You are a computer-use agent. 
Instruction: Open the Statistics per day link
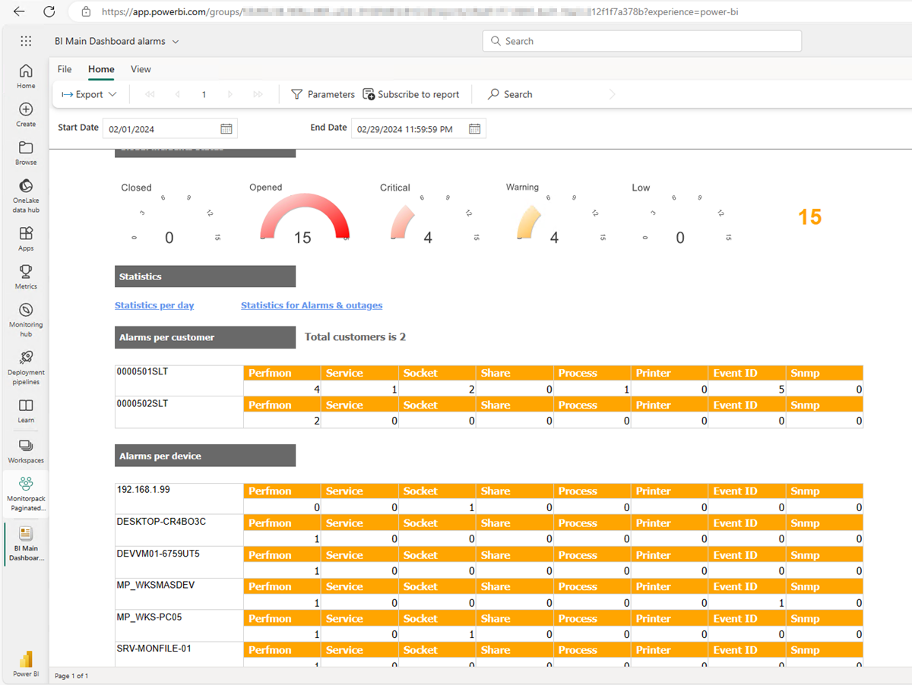(x=154, y=305)
